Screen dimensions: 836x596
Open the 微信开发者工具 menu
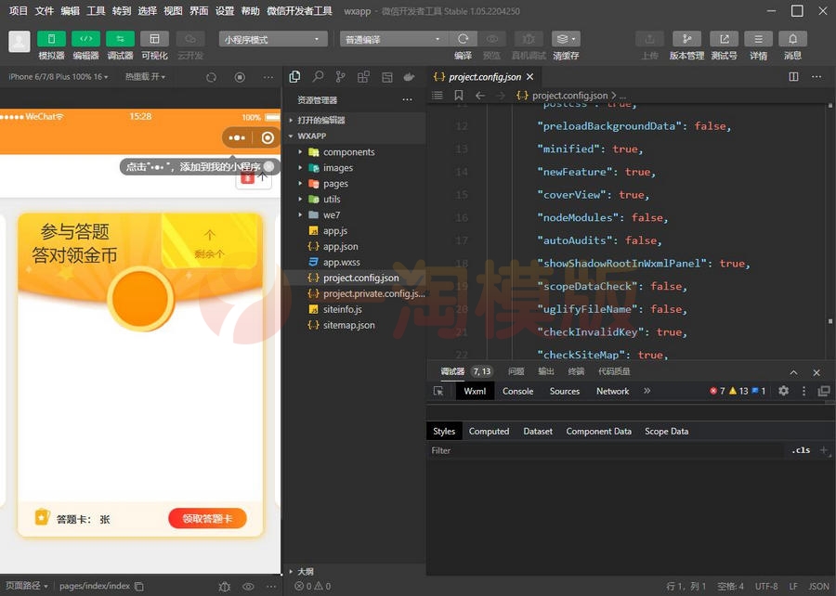[x=299, y=10]
